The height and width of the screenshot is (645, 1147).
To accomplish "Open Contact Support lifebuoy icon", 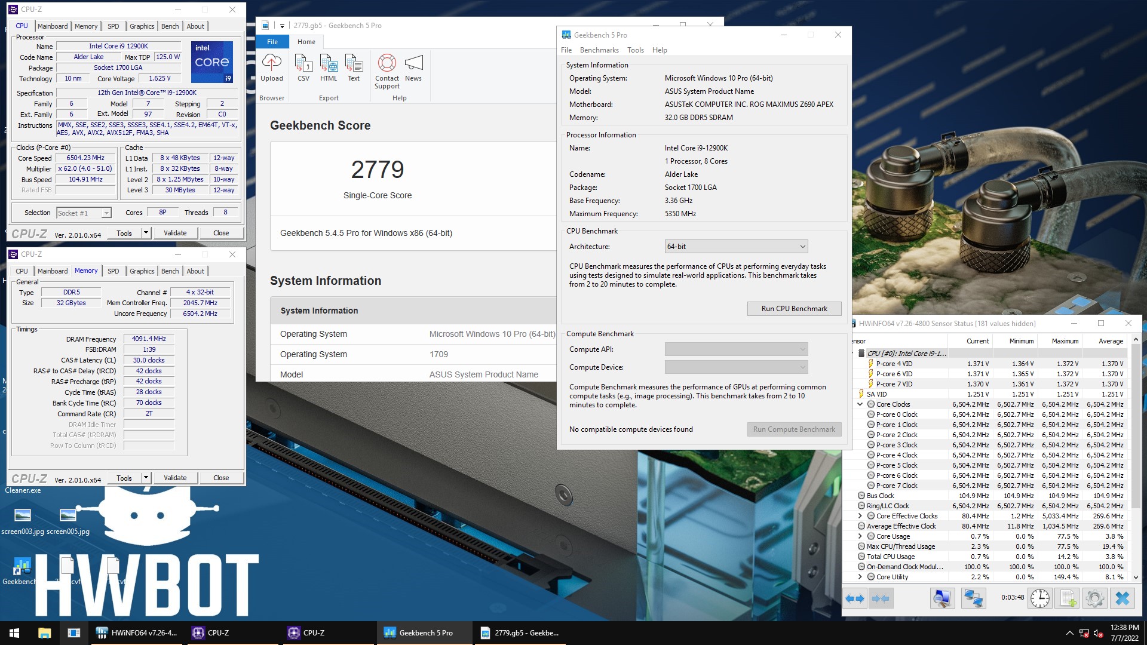I will click(387, 62).
